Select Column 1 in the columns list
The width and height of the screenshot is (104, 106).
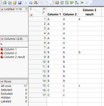pos(10,49)
